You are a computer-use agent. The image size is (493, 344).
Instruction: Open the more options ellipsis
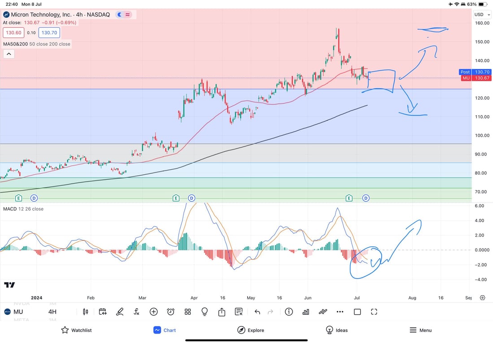point(340,312)
